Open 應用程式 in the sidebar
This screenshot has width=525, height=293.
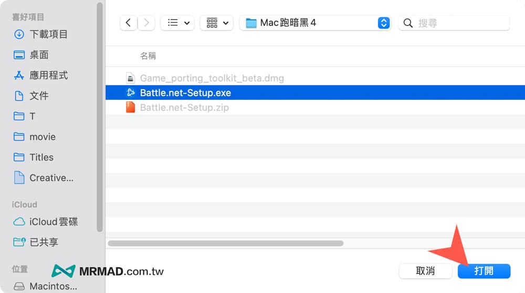tap(48, 75)
